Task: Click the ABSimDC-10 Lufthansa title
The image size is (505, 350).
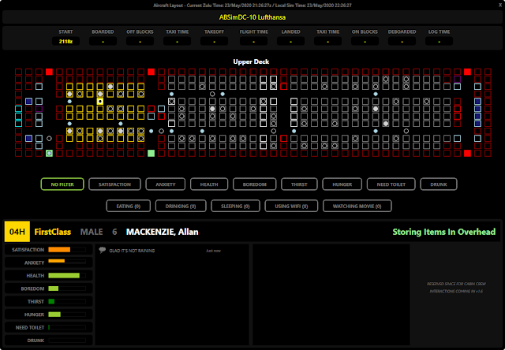Action: (x=252, y=17)
